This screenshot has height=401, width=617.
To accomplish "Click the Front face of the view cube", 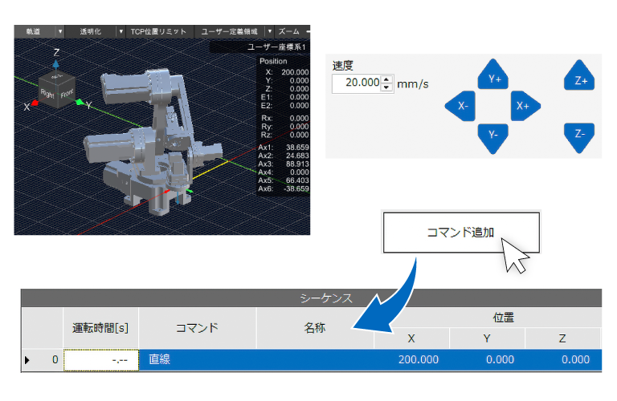I will tap(67, 93).
